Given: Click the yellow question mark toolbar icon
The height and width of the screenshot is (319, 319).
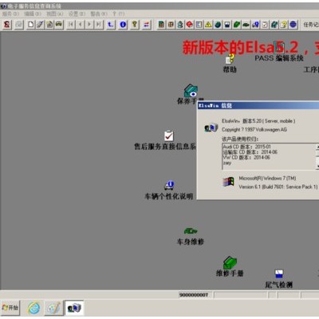Looking at the screenshot, I should point(135,25).
